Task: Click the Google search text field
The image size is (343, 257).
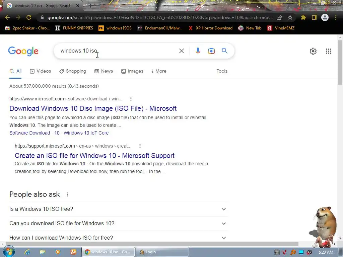Action: point(118,51)
